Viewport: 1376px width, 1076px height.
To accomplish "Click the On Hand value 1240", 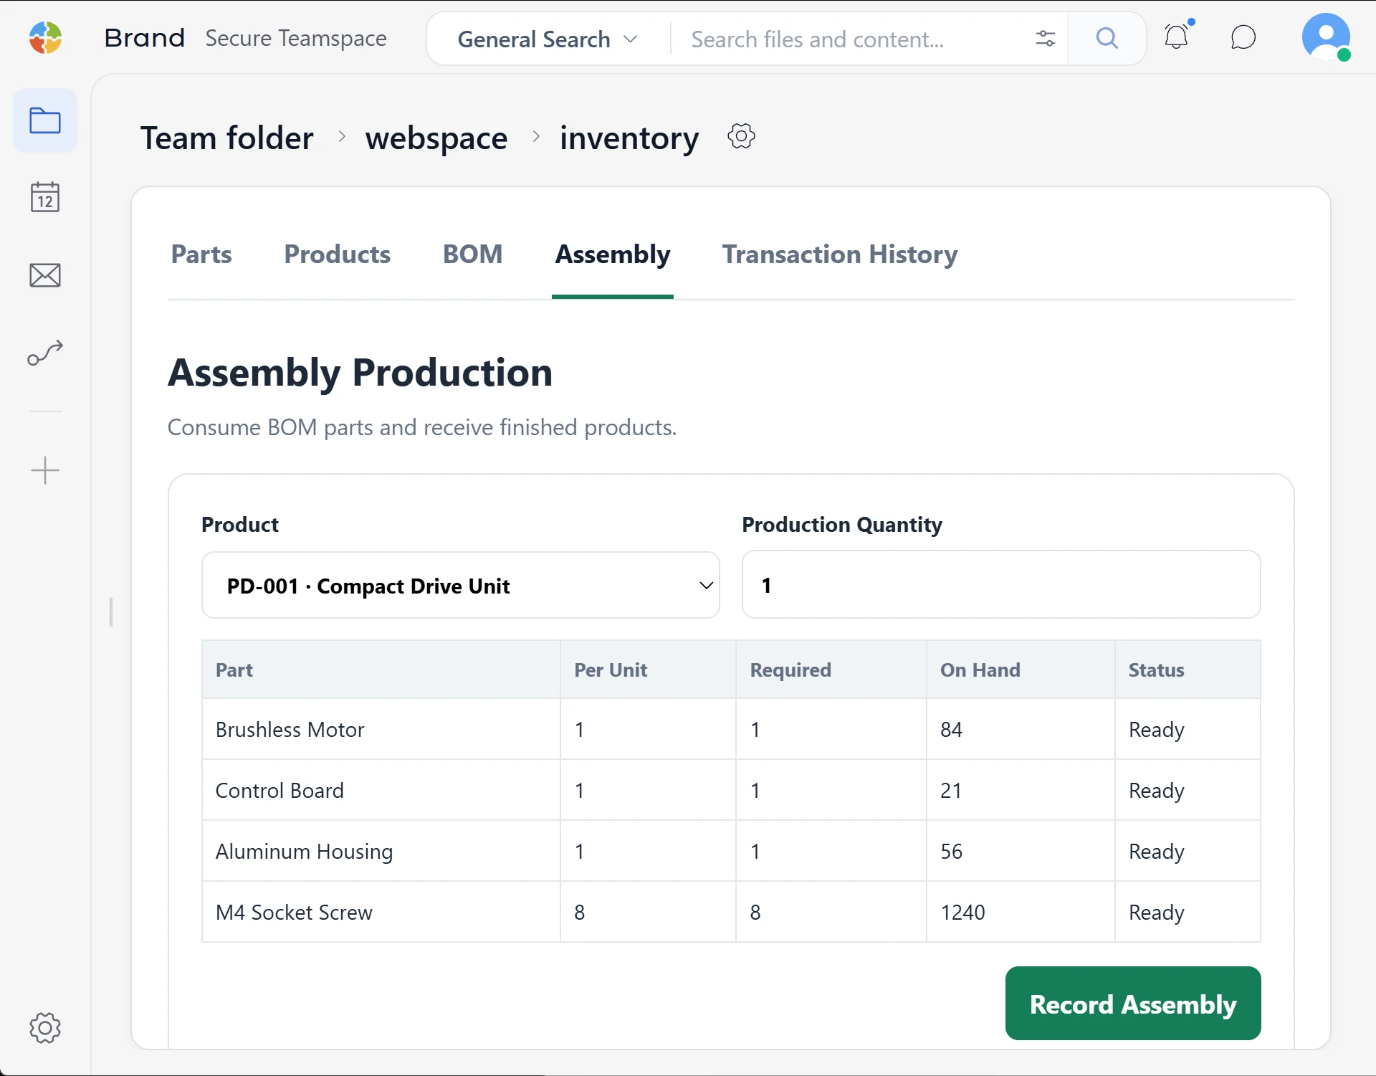I will (962, 913).
